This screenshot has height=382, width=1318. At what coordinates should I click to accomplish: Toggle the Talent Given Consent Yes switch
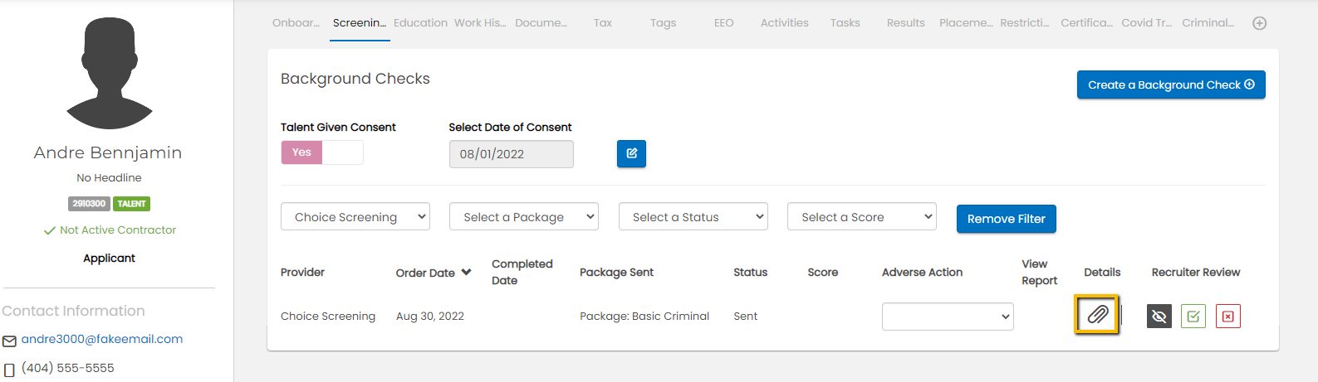[322, 152]
